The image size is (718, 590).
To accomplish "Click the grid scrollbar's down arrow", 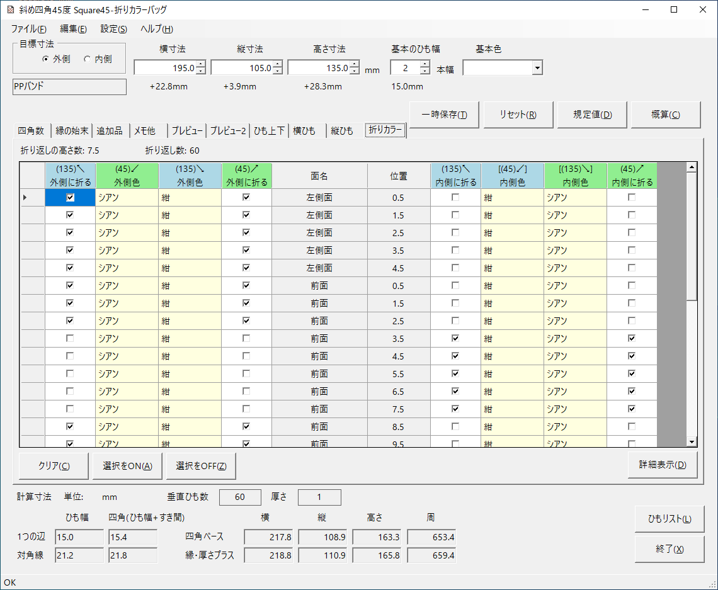I will (692, 441).
